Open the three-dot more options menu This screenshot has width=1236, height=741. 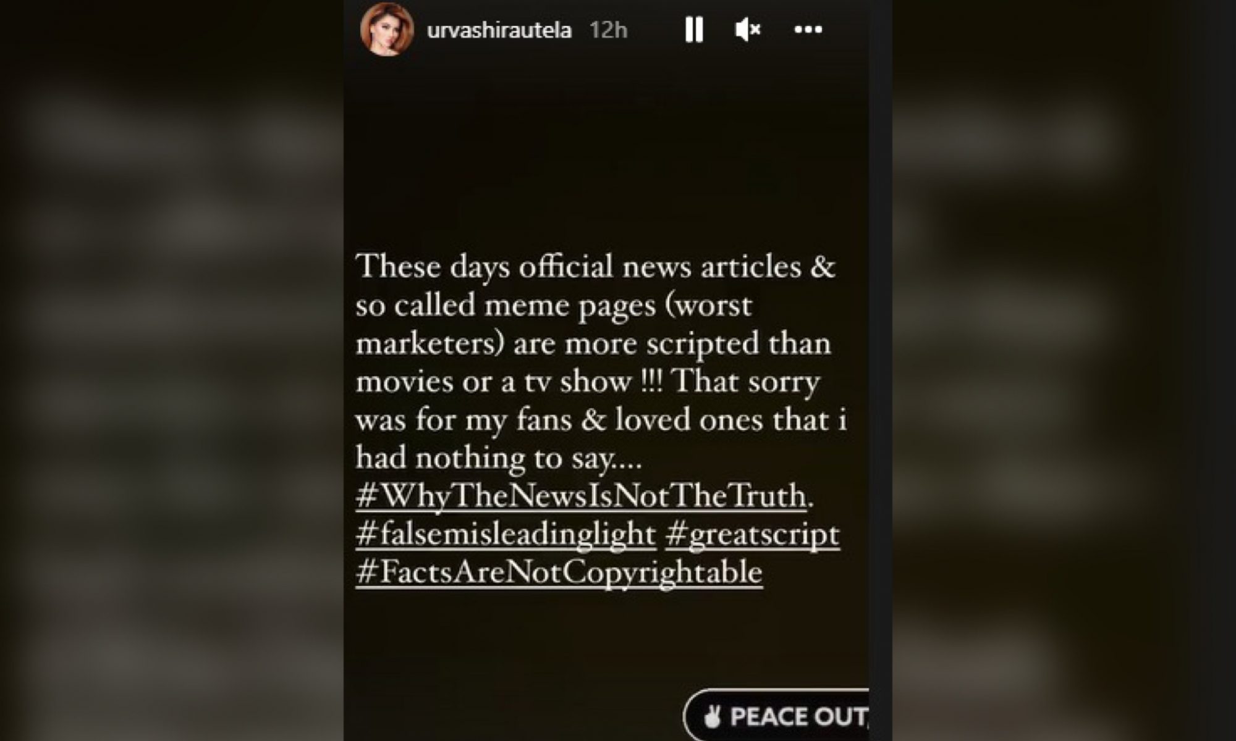(808, 29)
